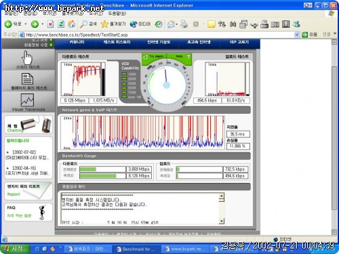Click the results text box scroll-up arrow
The height and width of the screenshot is (254, 339).
click(x=222, y=196)
